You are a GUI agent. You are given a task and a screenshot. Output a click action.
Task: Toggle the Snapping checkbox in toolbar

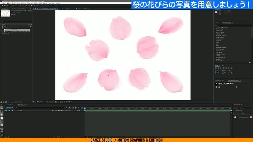52,5
